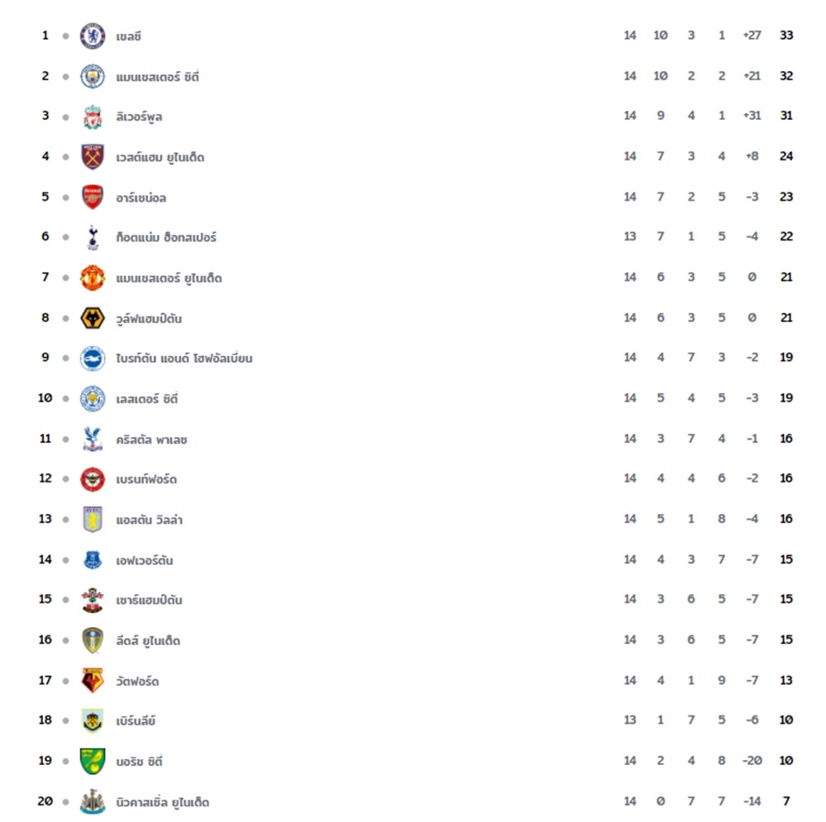Open the คริสตัล พาเลซ team link
This screenshot has height=822, width=826.
click(151, 440)
